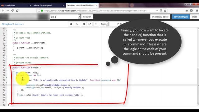Go back in browser history
Screen dimensions: 199x112
pyautogui.click(x=3, y=11)
